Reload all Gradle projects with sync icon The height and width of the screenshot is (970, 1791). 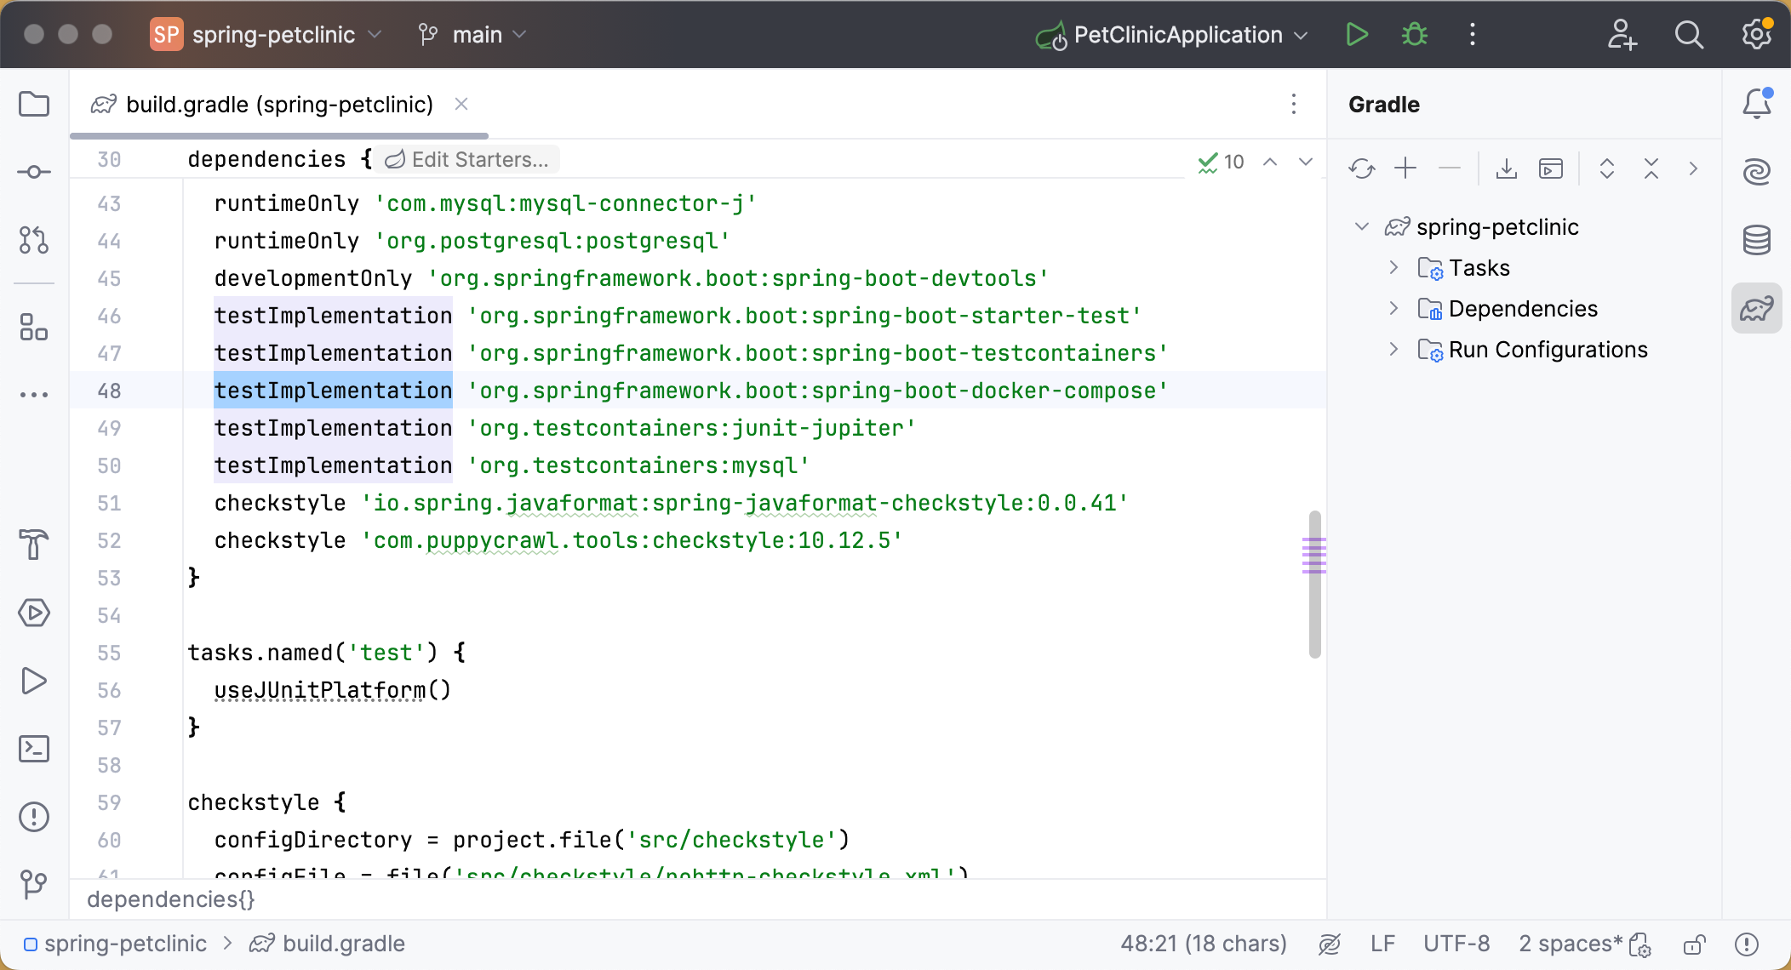[x=1361, y=168]
